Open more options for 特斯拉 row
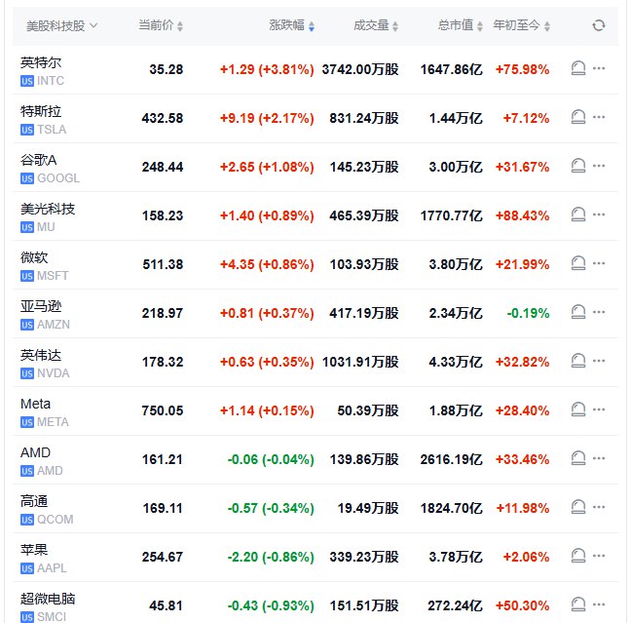Viewport: 631px width, 623px height. coord(599,117)
